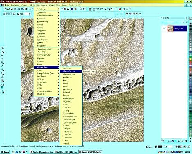The image size is (192, 154).
Task: Expand the Eye Candy 4000 submenu
Action: [x=46, y=49]
